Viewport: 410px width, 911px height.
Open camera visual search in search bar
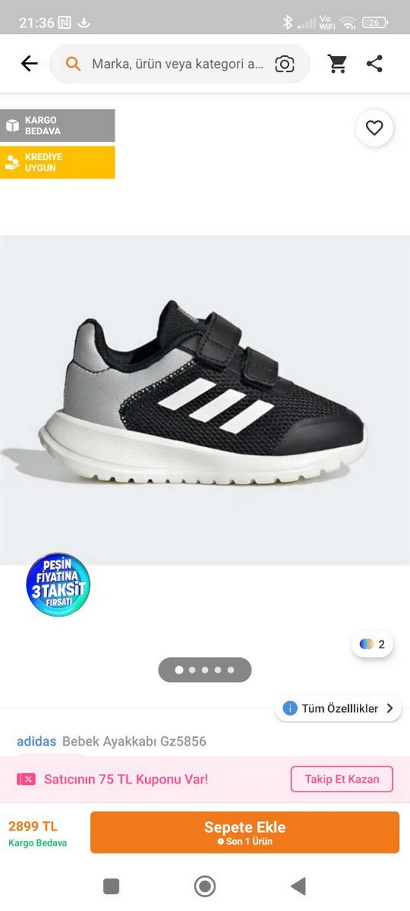pyautogui.click(x=285, y=64)
